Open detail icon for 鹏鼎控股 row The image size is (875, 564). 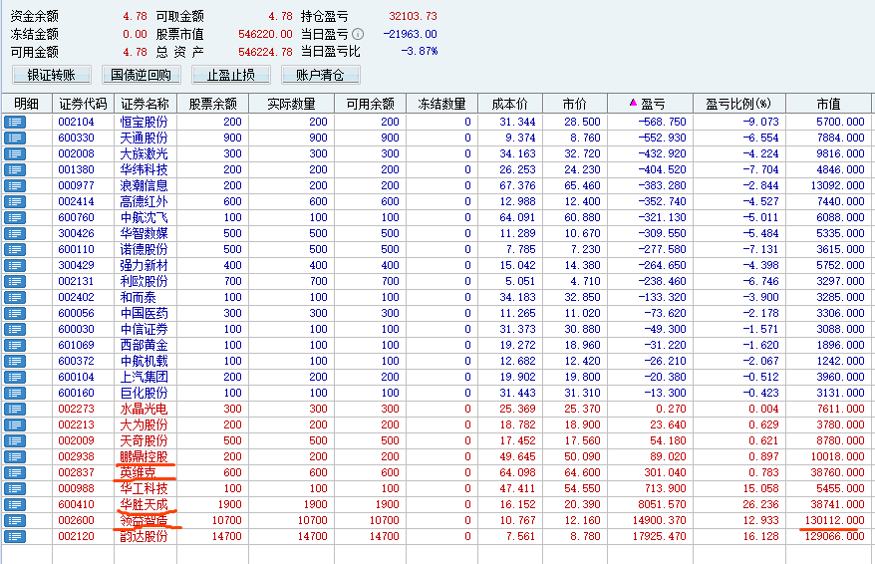coord(15,457)
